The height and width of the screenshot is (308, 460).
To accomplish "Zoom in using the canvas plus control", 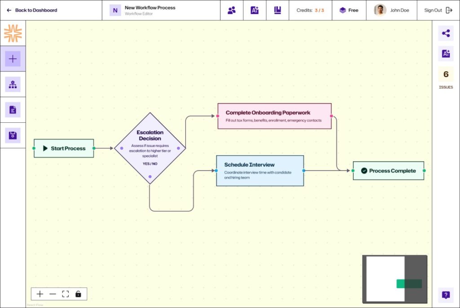I will pos(40,294).
